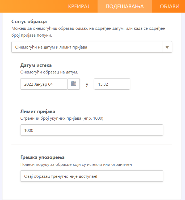185x200 pixels.
Task: Focus the time field showing 15:32
Action: (112, 84)
